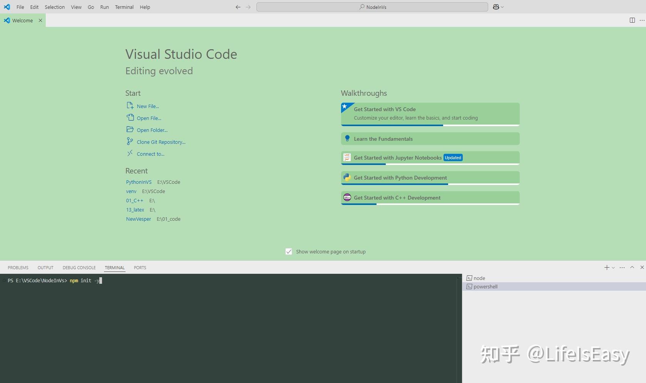Split the editor using the split icon
This screenshot has width=646, height=383.
632,20
